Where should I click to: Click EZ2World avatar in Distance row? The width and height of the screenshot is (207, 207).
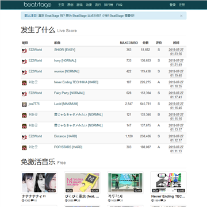24,137
